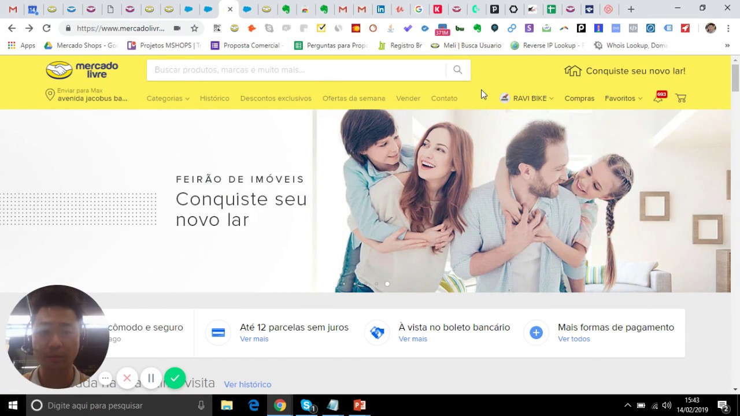Screen dimensions: 740x416
Task: Click the location pin icon
Action: (50, 95)
